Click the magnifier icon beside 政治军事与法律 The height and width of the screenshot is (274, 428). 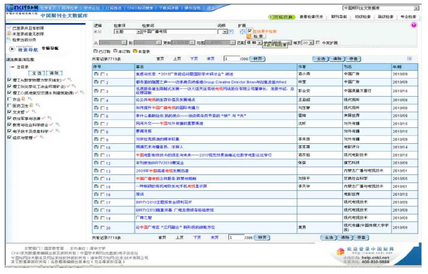pyautogui.click(x=50, y=118)
